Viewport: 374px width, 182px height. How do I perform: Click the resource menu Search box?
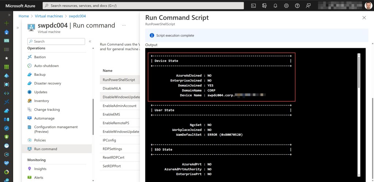pyautogui.click(x=56, y=42)
